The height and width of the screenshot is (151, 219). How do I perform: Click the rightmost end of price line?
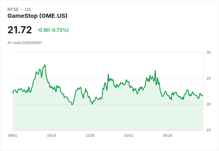[203, 96]
